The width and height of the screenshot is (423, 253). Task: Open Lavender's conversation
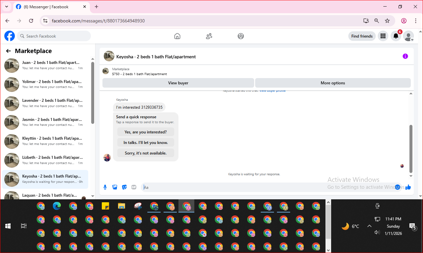(x=45, y=103)
